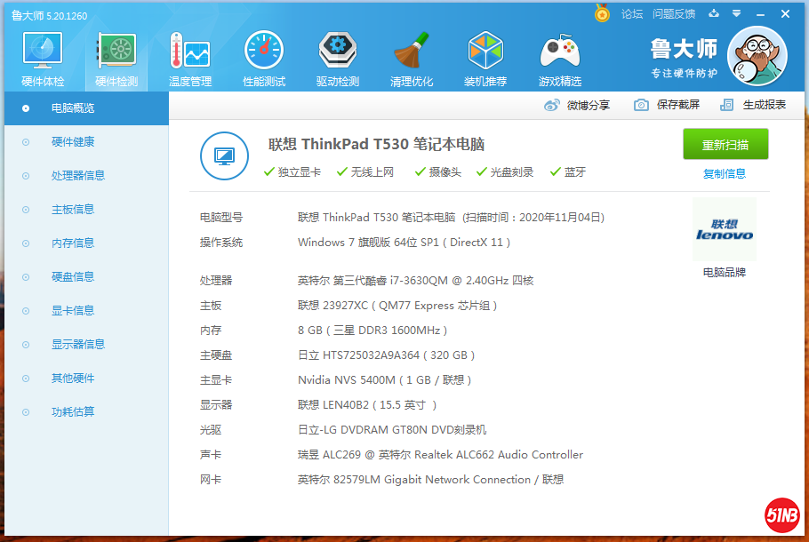
Task: Open the 硬件体检 hardware checkup icon
Action: click(x=42, y=56)
